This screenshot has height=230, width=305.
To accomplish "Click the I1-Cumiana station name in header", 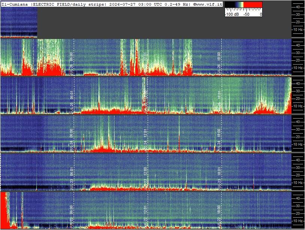I will [15, 4].
